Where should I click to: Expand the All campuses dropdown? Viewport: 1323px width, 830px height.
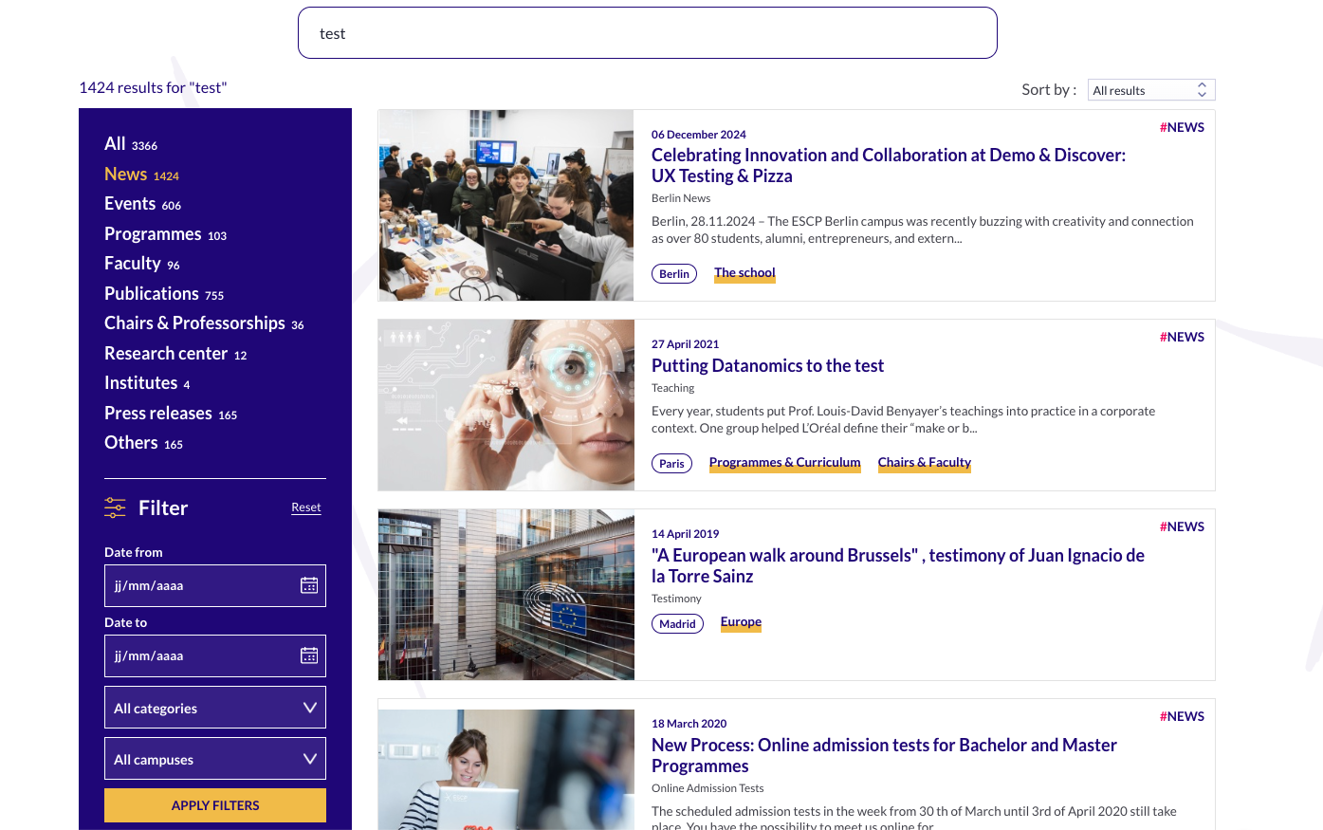click(x=215, y=759)
